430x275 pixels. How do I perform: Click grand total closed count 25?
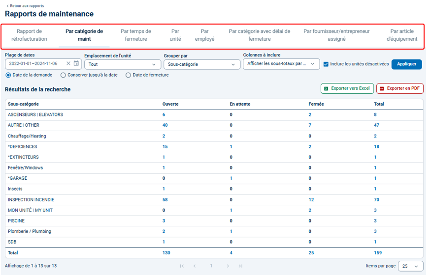point(311,253)
